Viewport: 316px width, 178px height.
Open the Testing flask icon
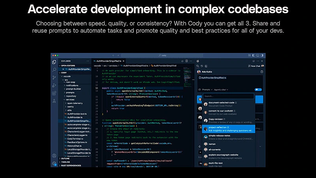click(x=54, y=101)
